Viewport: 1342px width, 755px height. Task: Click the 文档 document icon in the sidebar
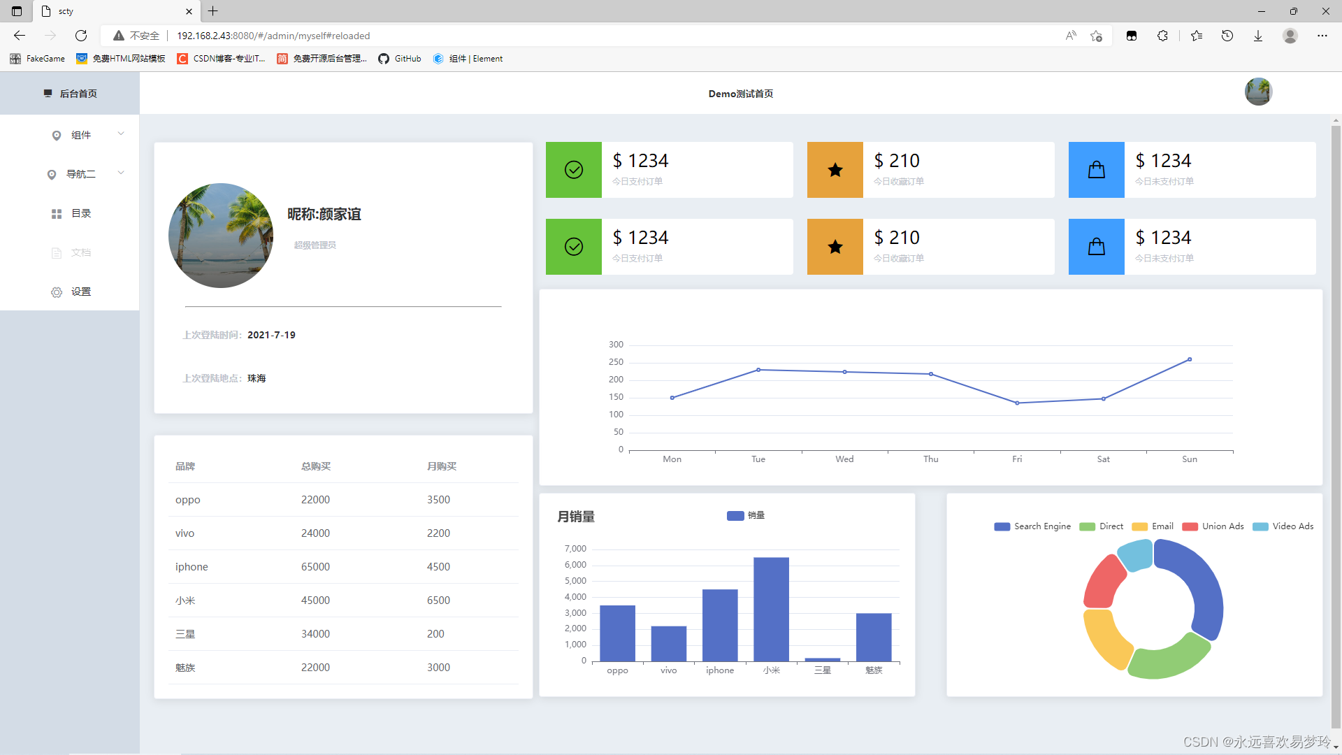pos(57,252)
